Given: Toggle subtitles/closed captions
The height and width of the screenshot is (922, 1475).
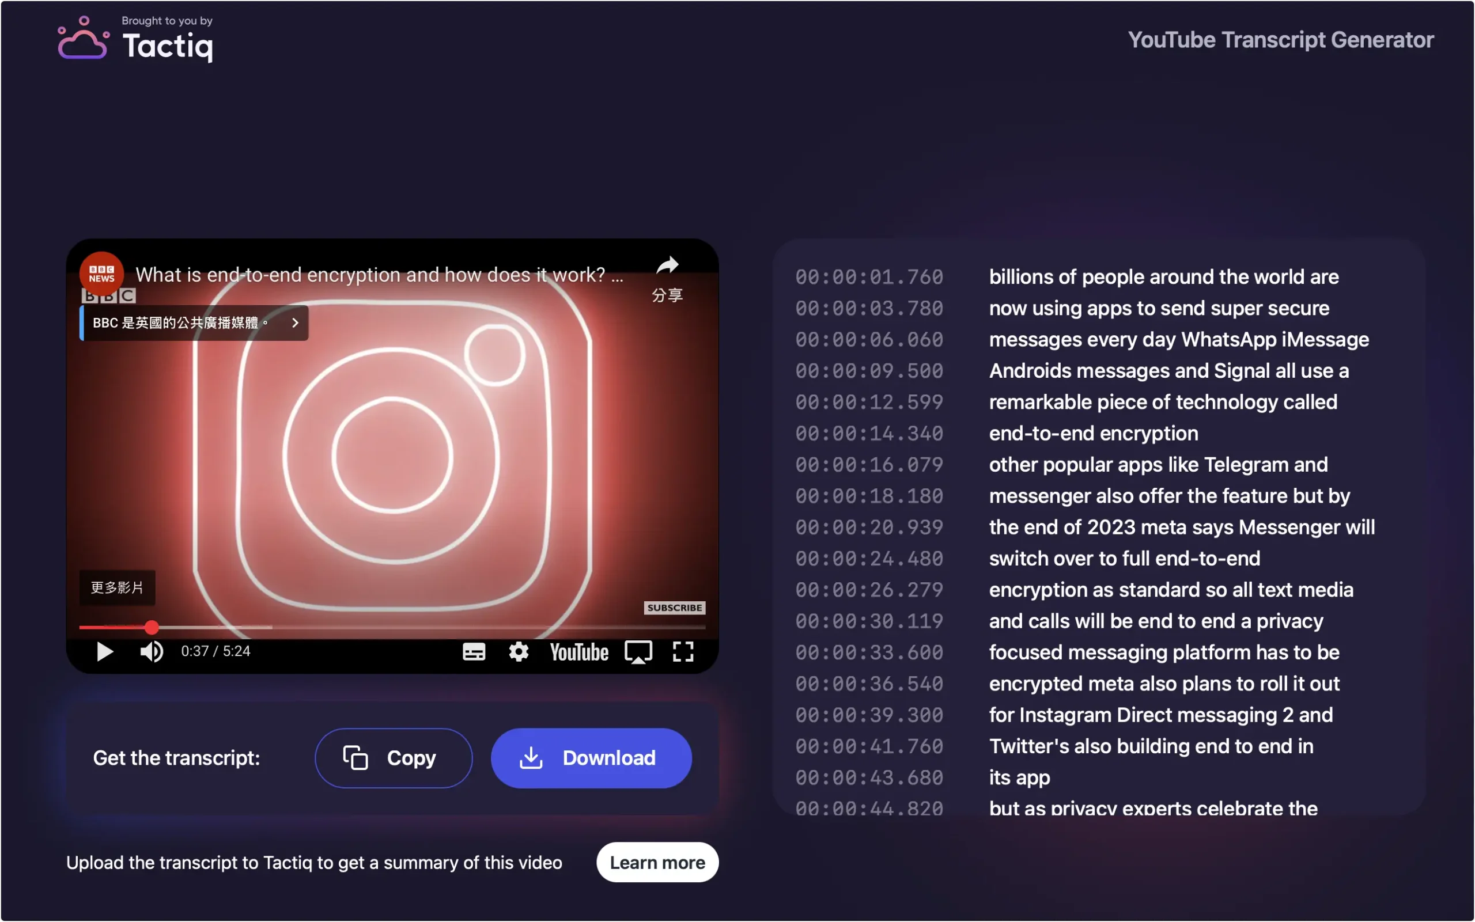Looking at the screenshot, I should (474, 652).
